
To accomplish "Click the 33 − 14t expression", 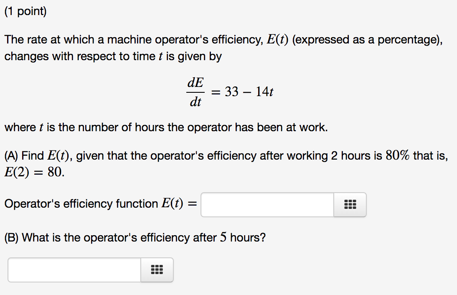I will (249, 91).
